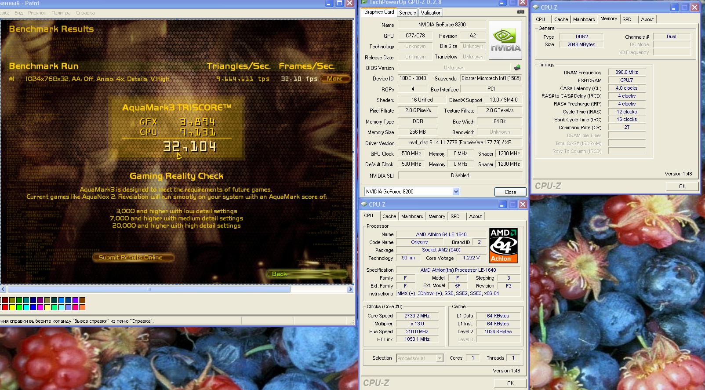The width and height of the screenshot is (705, 390).
Task: Pick the cyan palette swatch
Action: 26,307
